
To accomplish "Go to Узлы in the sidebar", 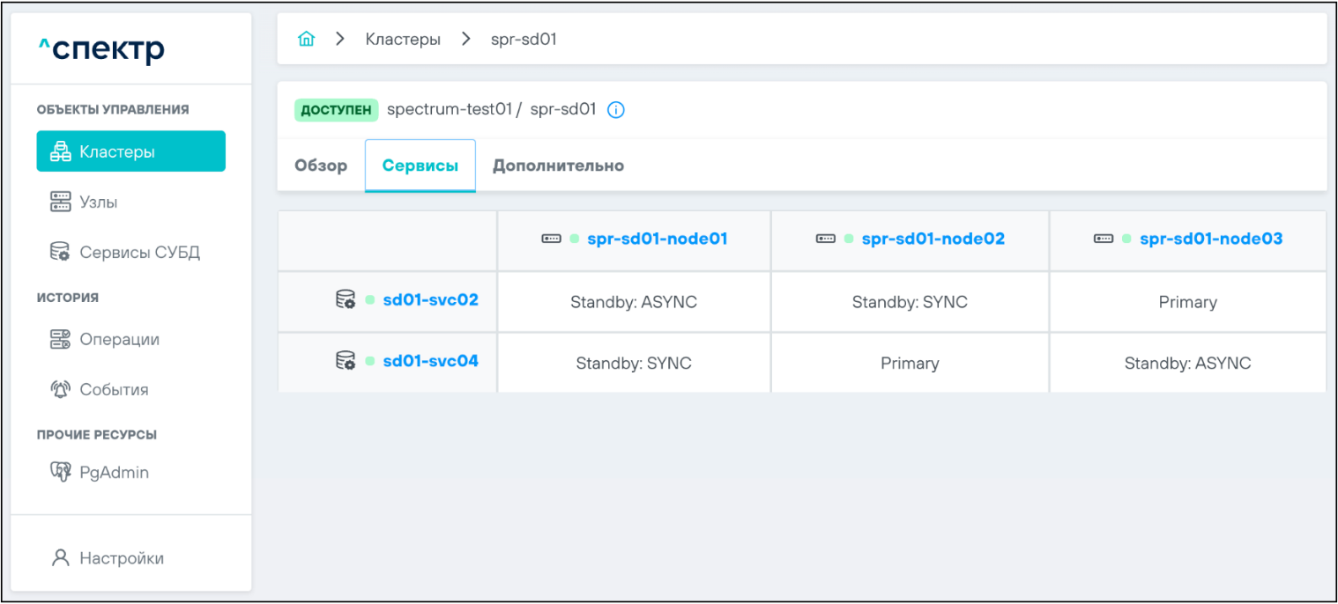I will point(98,203).
